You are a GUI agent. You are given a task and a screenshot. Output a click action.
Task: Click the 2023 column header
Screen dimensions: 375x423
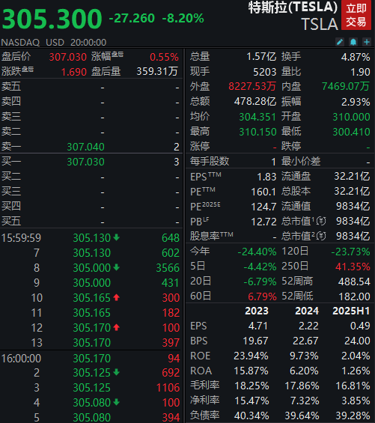coord(257,311)
